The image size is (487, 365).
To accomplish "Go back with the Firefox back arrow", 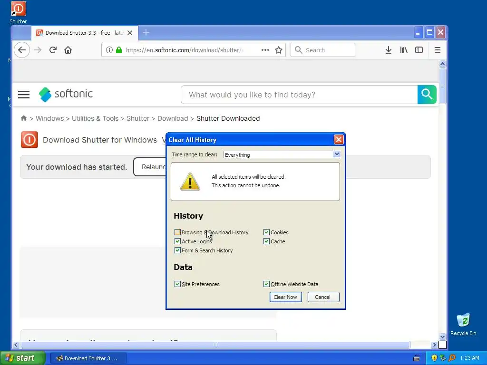I will 22,50.
